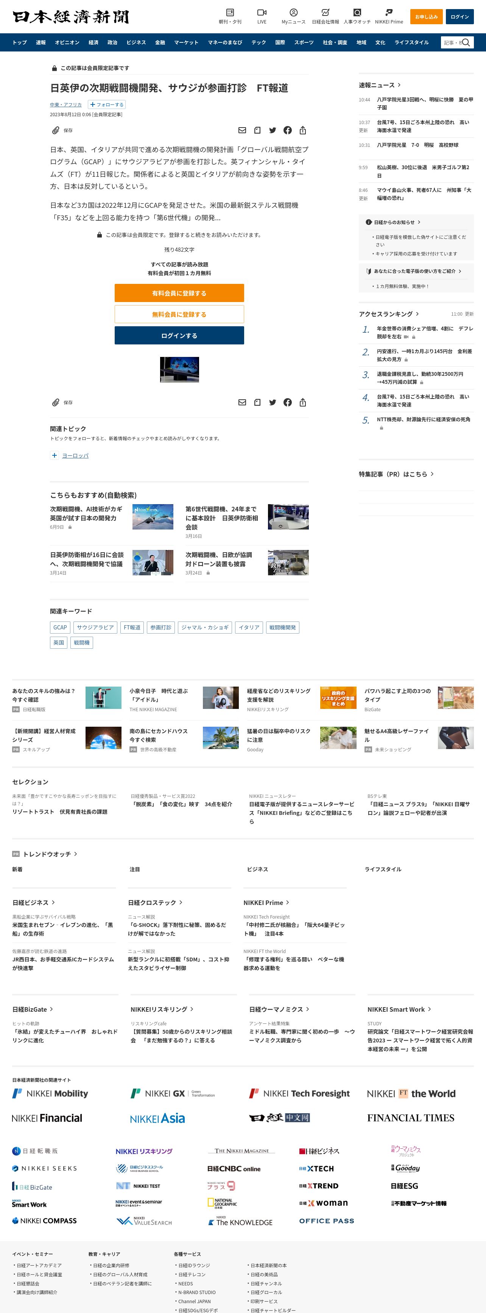Share on Twitter using top bird icon
This screenshot has width=486, height=1313.
[x=272, y=131]
